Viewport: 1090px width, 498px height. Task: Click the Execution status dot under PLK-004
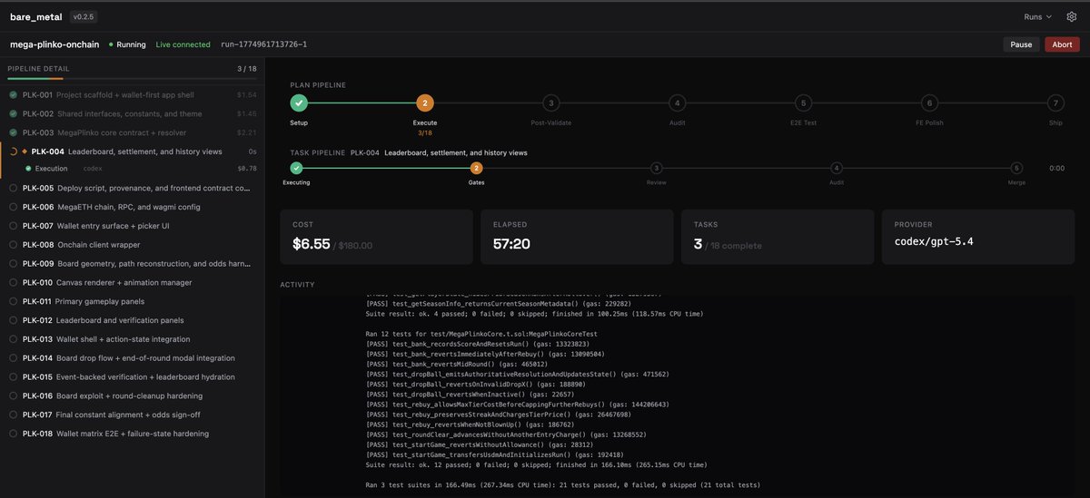coord(28,169)
